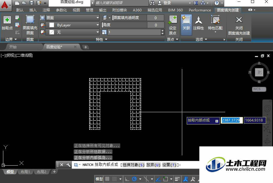Switch to the 插入 ribbon tab
Screen dimensions: 273x183
(33, 10)
